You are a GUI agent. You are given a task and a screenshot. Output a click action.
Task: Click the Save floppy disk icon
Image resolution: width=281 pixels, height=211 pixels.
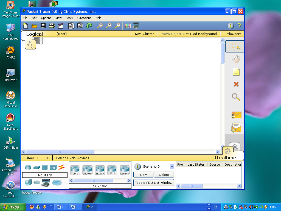click(x=43, y=26)
